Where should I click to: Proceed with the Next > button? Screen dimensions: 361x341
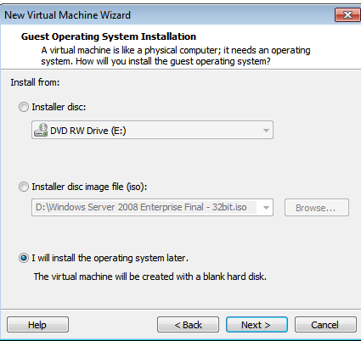(x=257, y=325)
